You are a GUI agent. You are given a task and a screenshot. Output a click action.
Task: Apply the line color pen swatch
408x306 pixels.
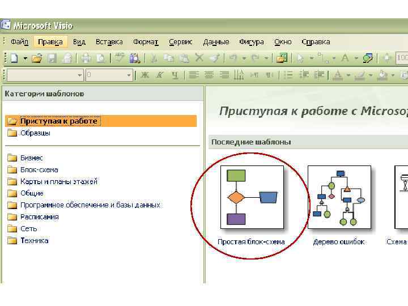click(360, 75)
